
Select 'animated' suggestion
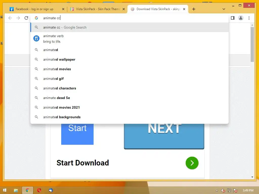(129, 50)
